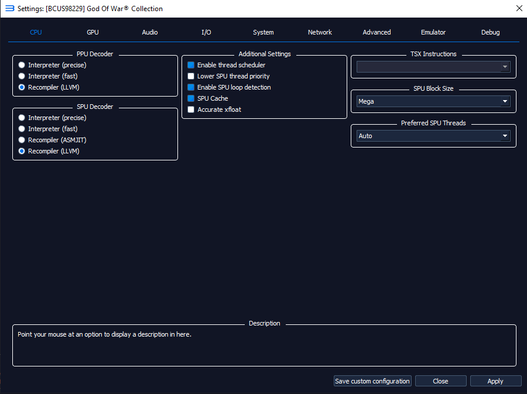Switch to the GPU tab
Image resolution: width=527 pixels, height=394 pixels.
pos(93,32)
